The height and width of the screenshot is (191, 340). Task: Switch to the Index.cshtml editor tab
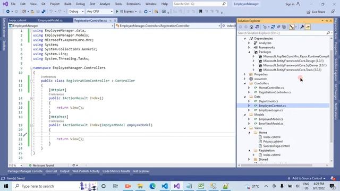[18, 20]
